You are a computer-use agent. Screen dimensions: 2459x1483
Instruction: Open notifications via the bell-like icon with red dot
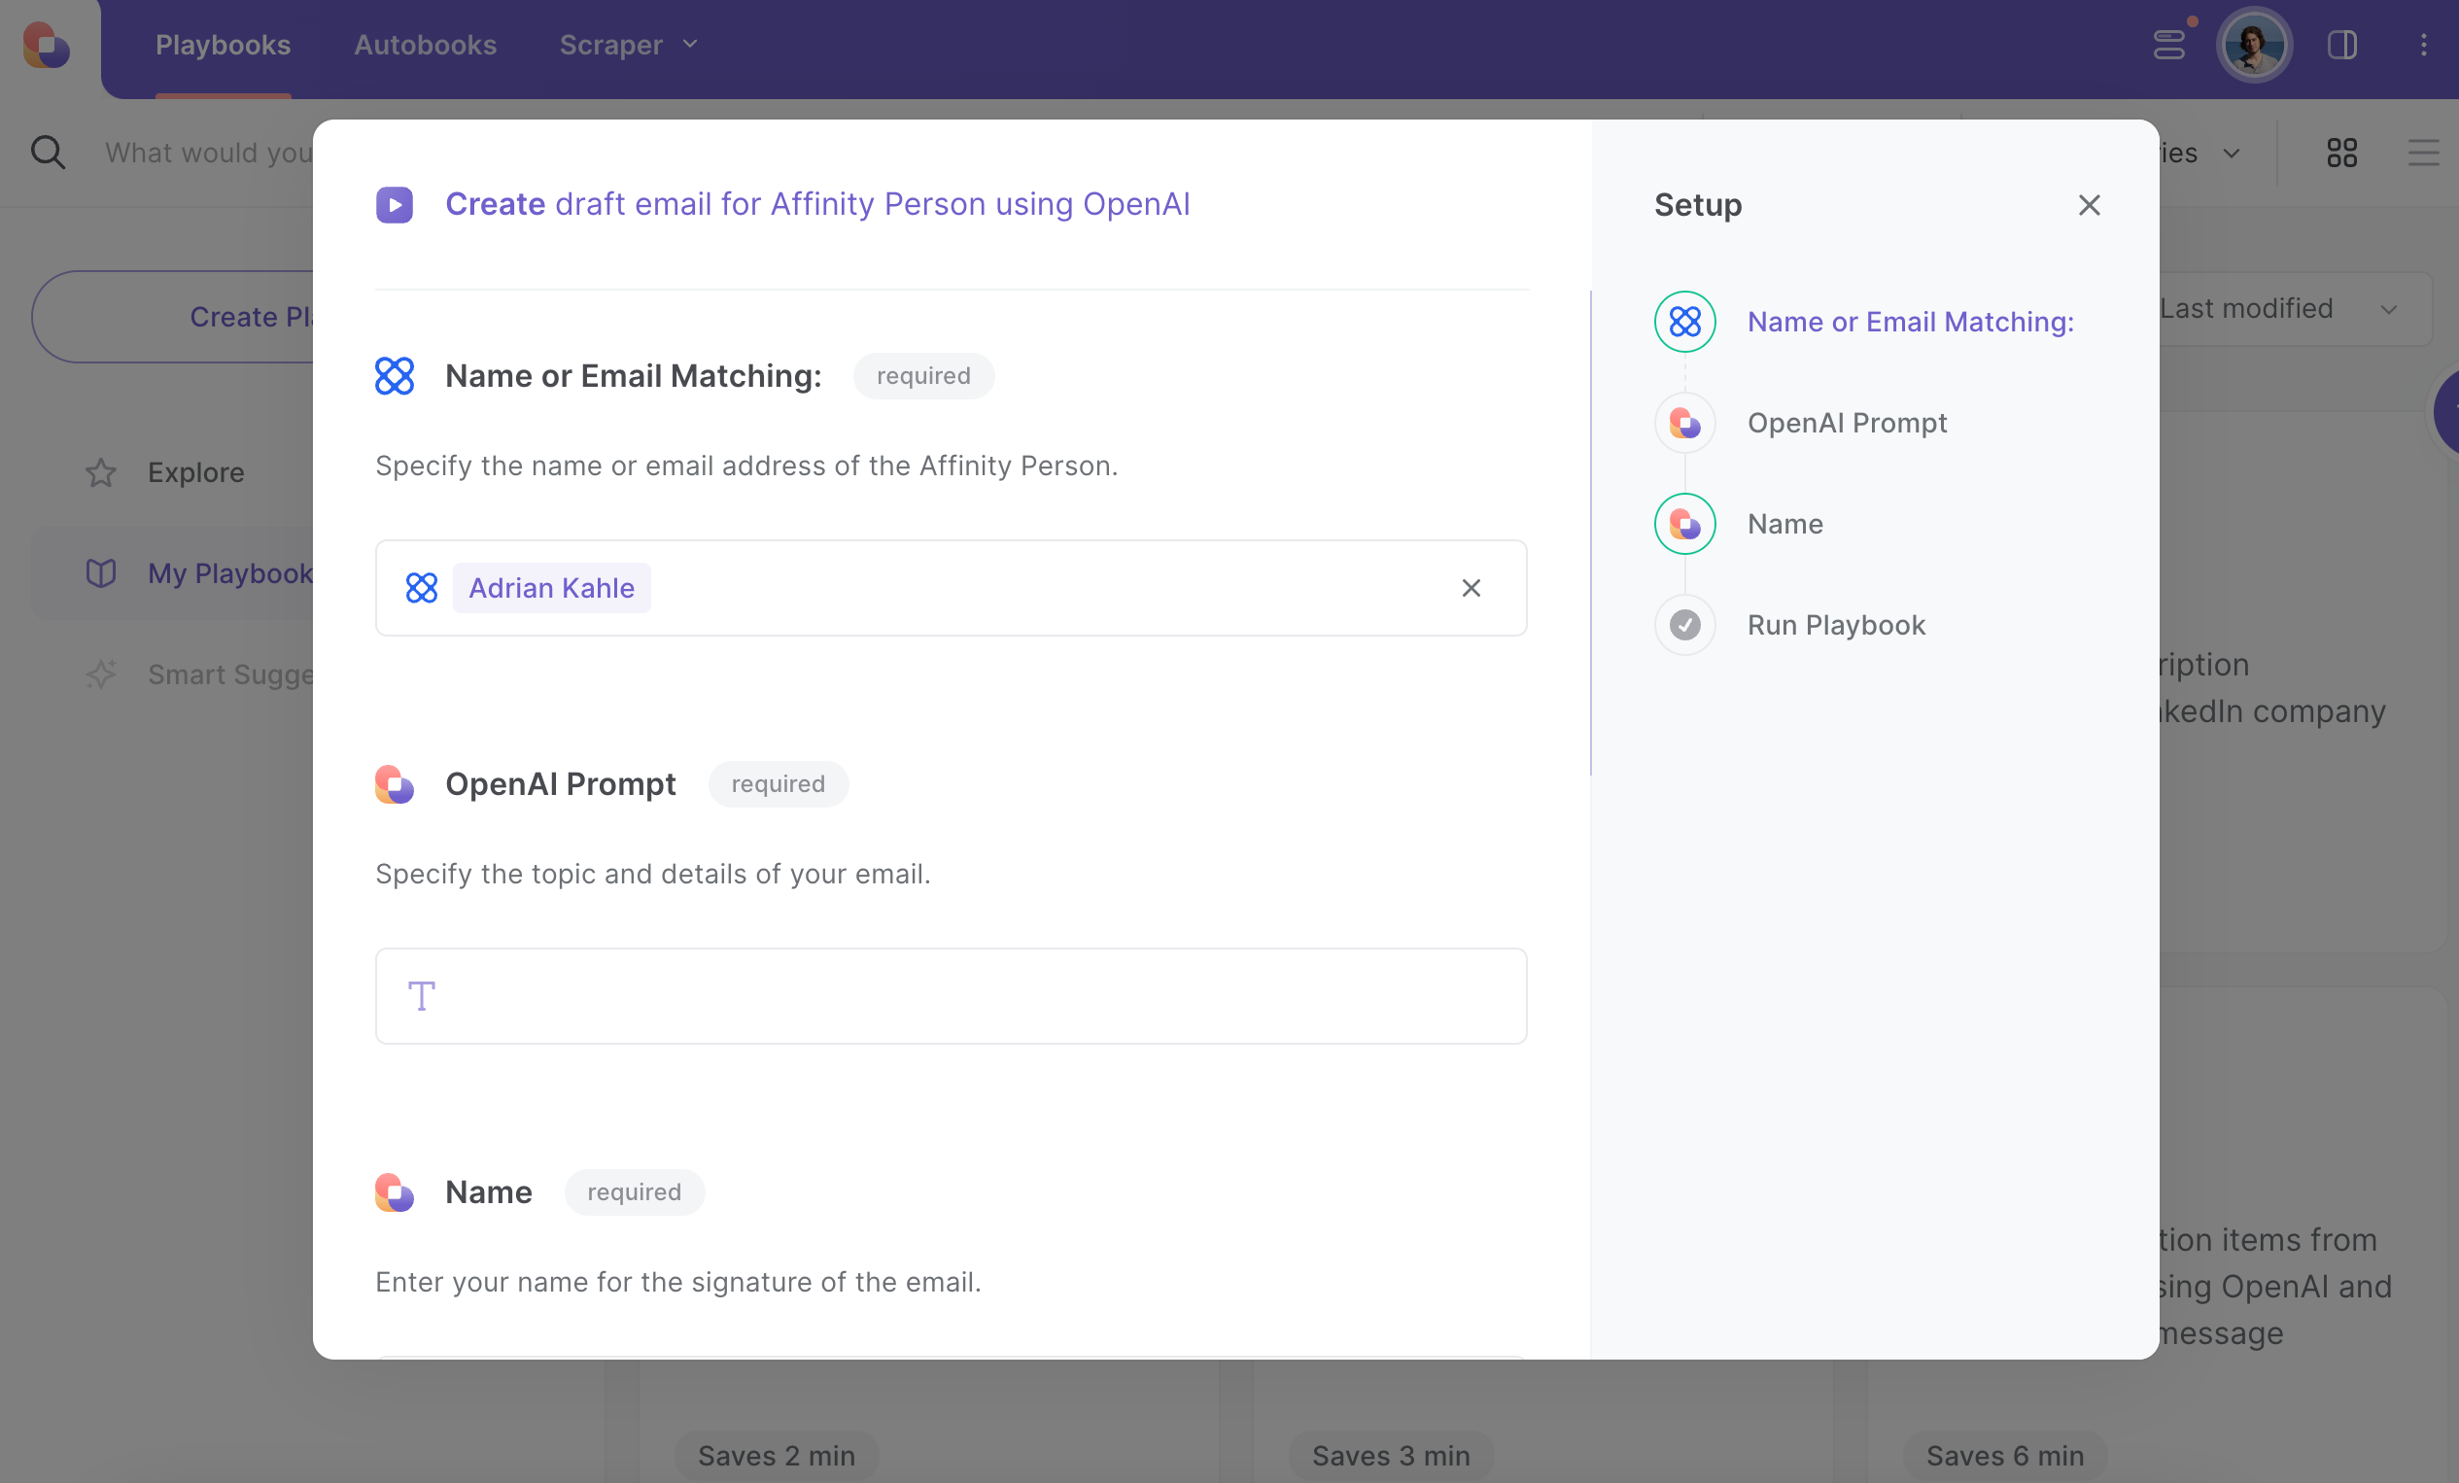coord(2169,44)
